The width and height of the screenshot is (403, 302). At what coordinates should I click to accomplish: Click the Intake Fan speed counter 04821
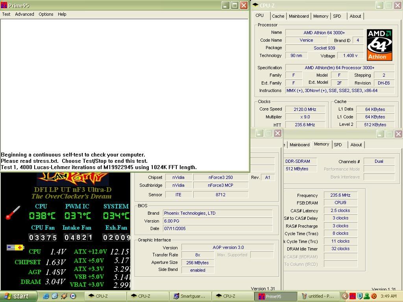point(78,238)
